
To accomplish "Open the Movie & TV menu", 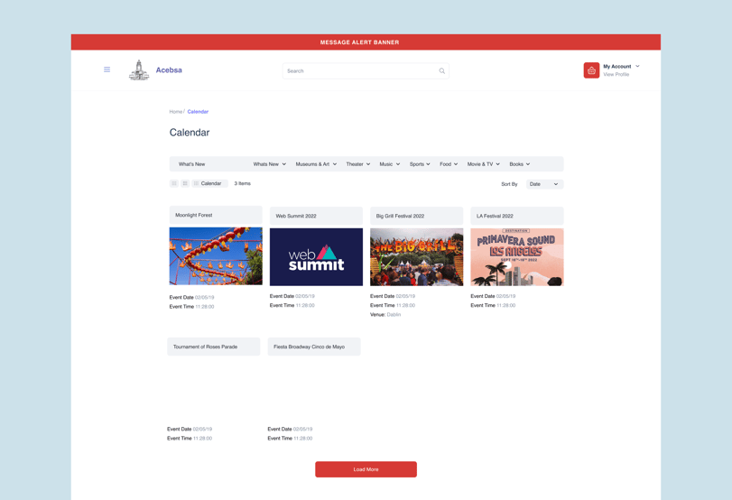I will [x=483, y=164].
